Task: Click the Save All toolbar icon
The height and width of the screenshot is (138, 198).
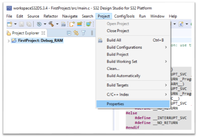Action: (x=29, y=24)
